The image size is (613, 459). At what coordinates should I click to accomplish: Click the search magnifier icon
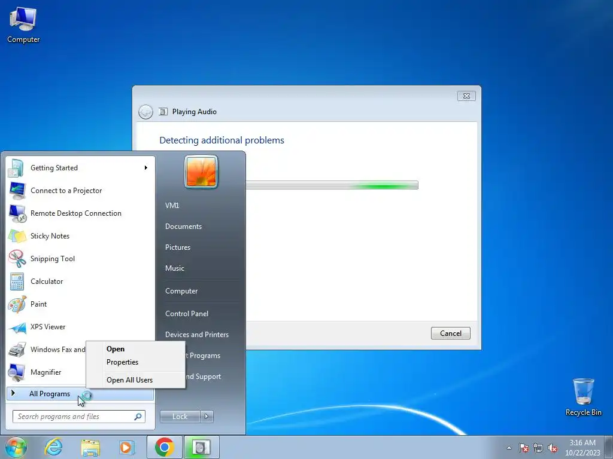tap(138, 417)
